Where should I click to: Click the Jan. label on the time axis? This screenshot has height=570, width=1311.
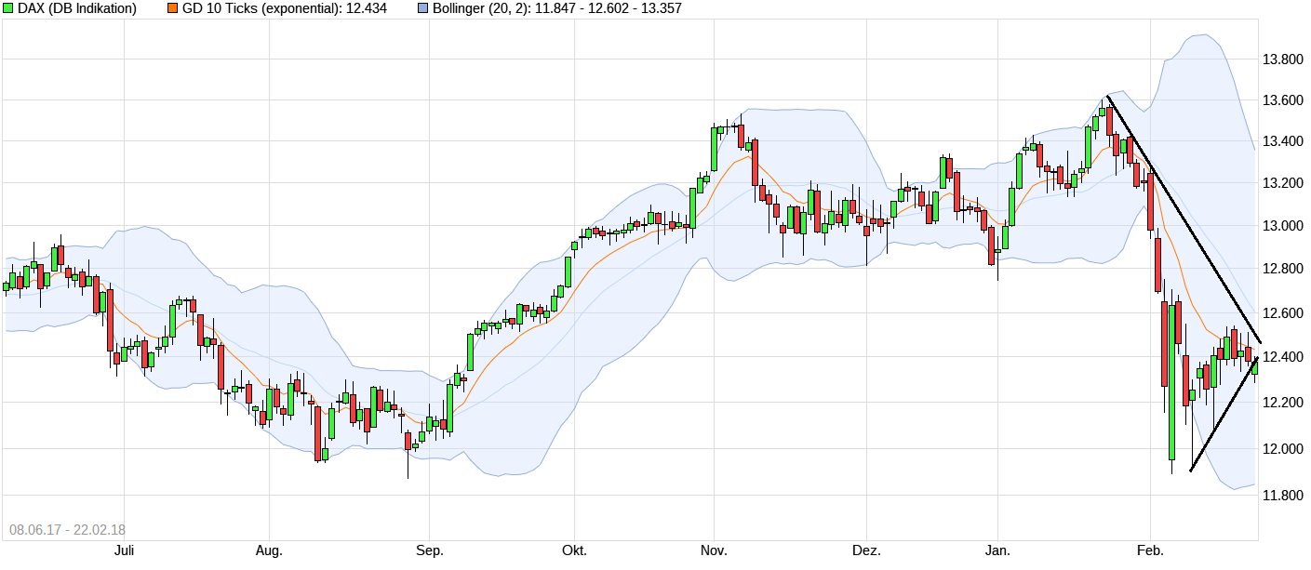click(x=997, y=551)
